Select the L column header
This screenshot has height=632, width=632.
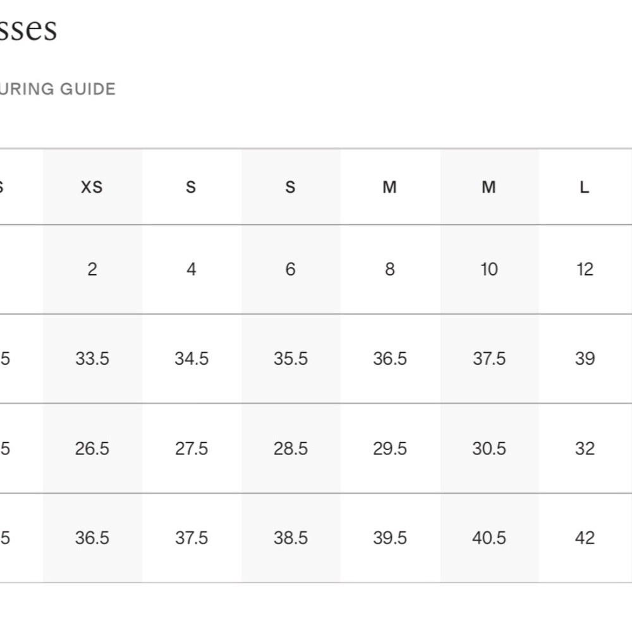click(585, 187)
